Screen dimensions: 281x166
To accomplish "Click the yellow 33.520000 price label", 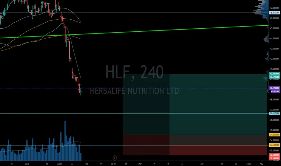I will 274,145.
